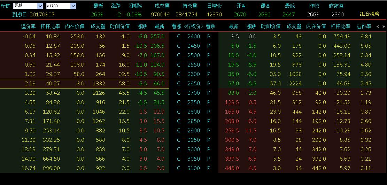Image resolution: width=387 pixels, height=185 pixels.
Task: Click the 行权价 column header
Action: point(194,26)
